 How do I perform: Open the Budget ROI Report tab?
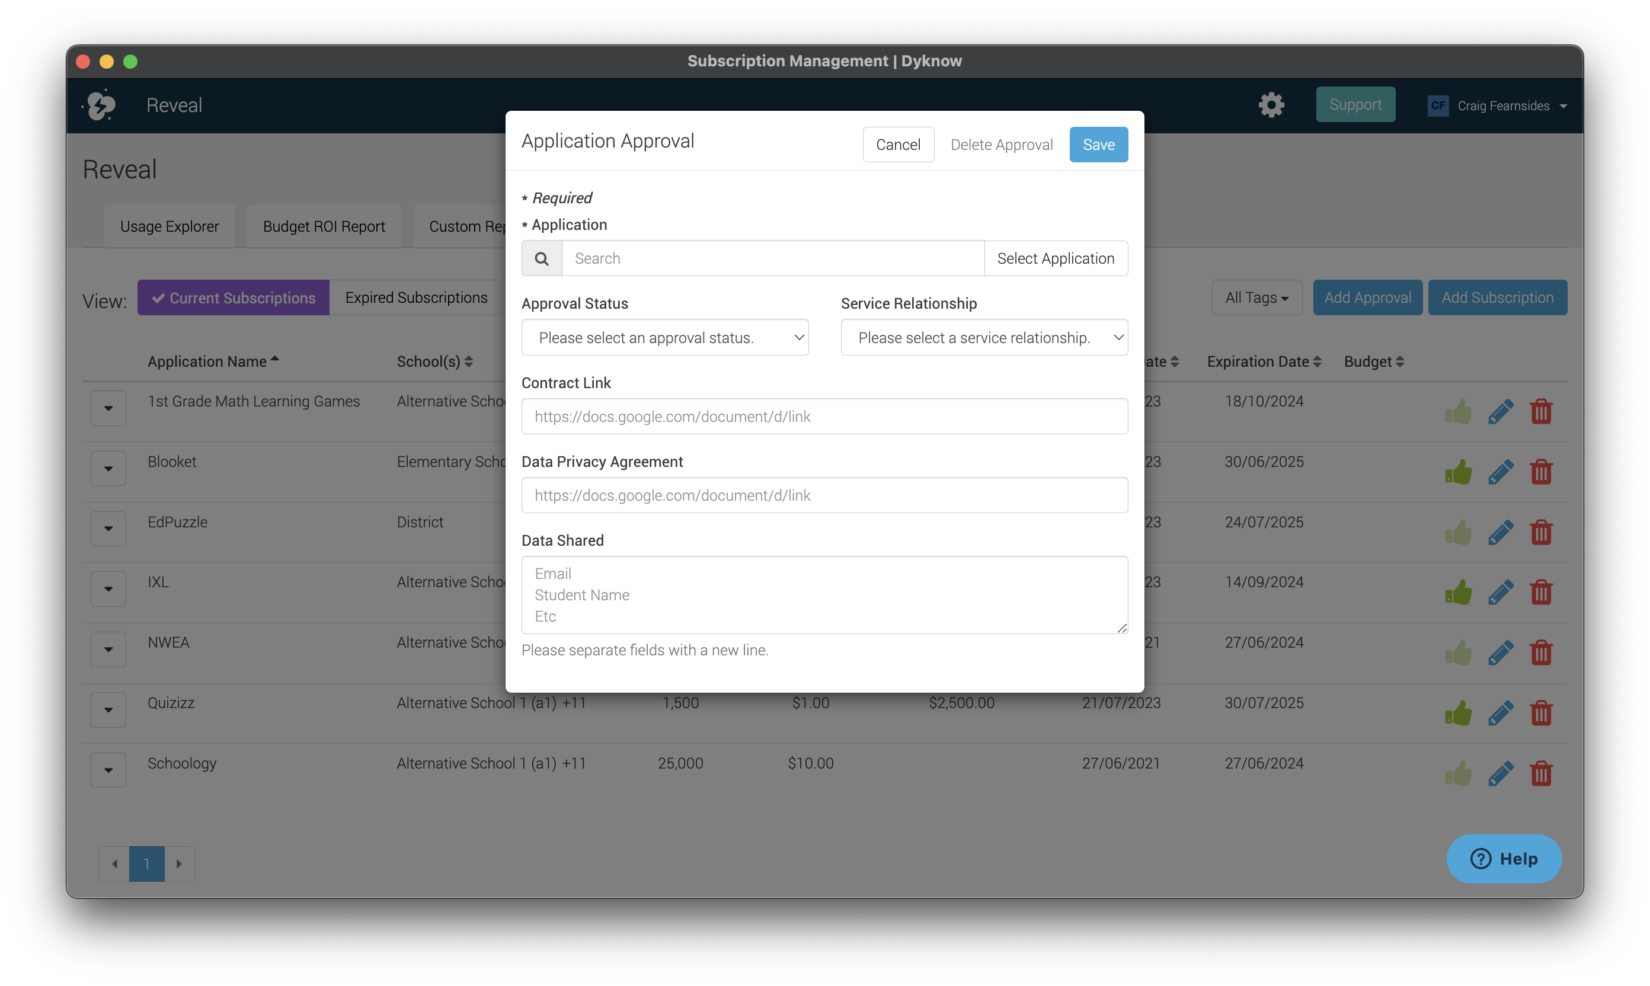coord(324,226)
